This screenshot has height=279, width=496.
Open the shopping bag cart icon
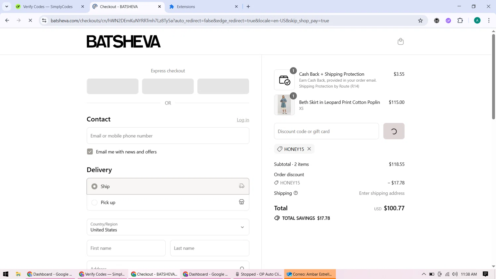[400, 41]
